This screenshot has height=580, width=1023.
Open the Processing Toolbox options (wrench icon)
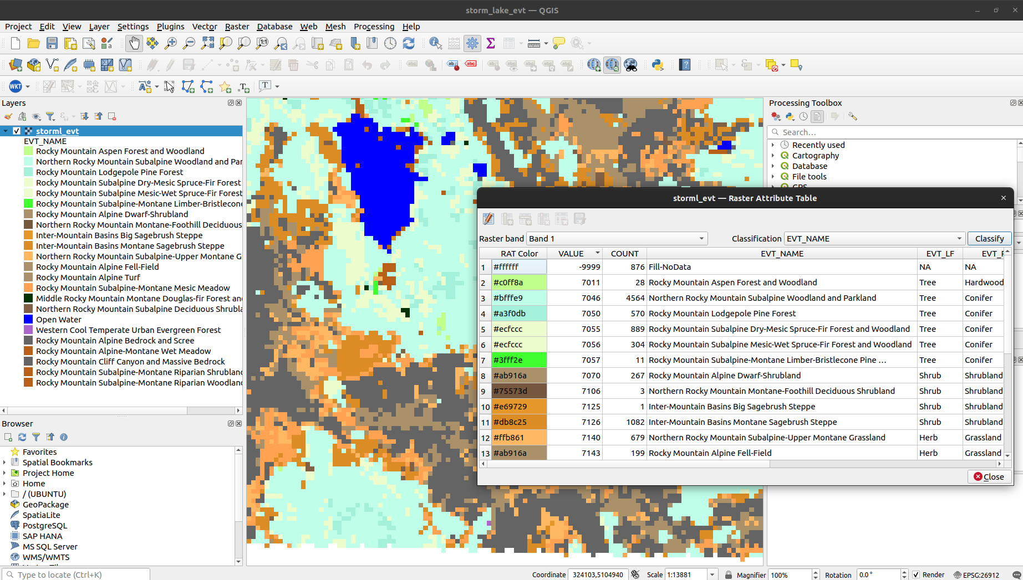coord(852,116)
